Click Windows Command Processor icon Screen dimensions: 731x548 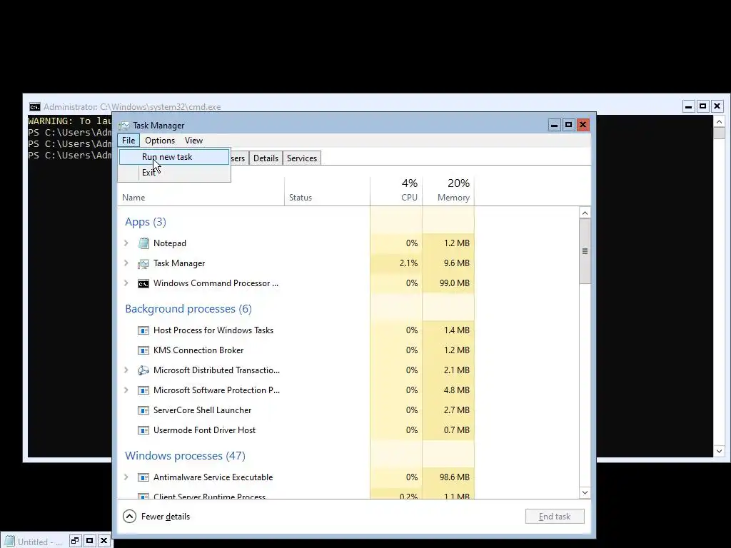pyautogui.click(x=143, y=283)
